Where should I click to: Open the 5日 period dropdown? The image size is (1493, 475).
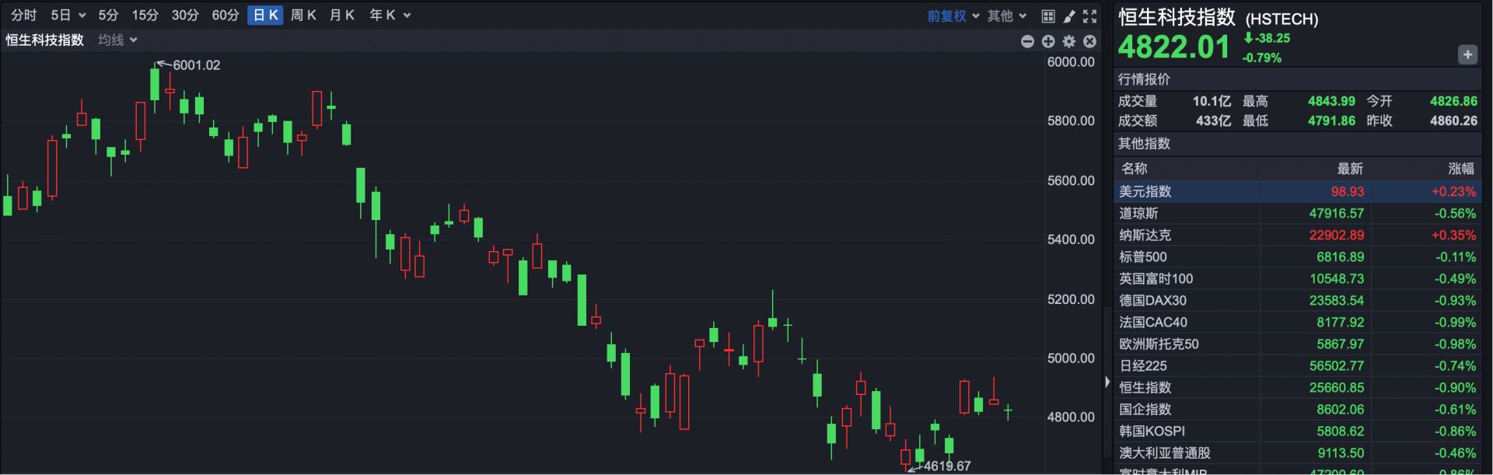[68, 15]
